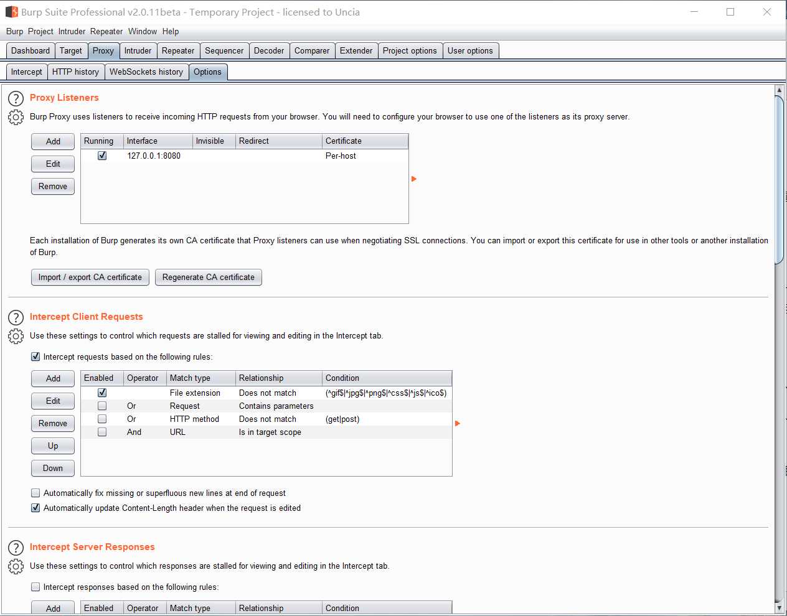Open the Repeater menu
Viewport: 787px width, 616px height.
coord(106,31)
